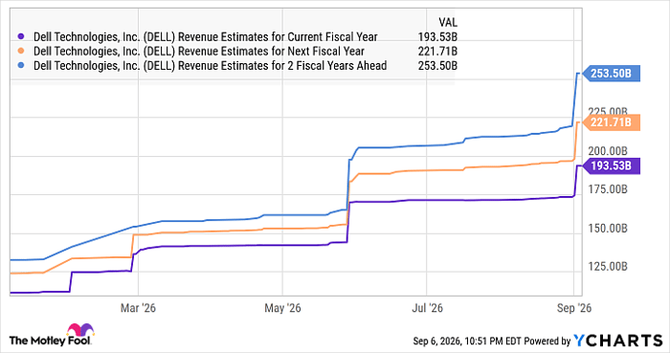Viewport: 670px width, 353px height.
Task: Click the purple legend dot for Current Fiscal Year
Action: pyautogui.click(x=21, y=36)
